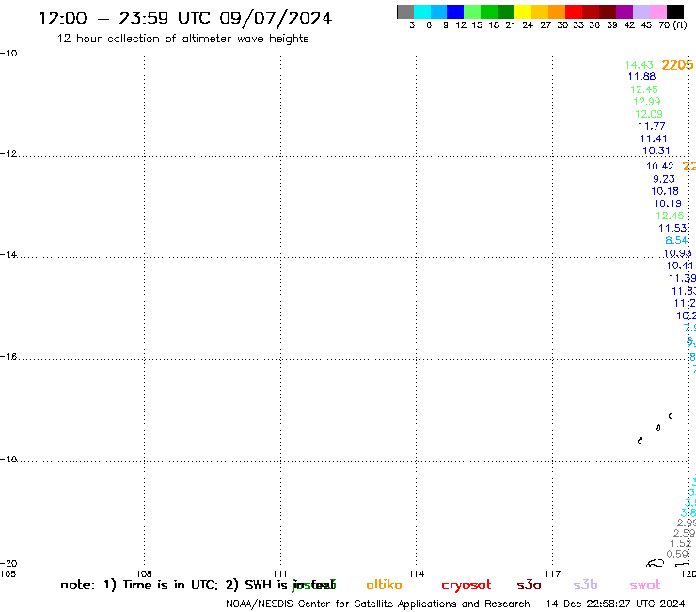The height and width of the screenshot is (612, 696).
Task: Click the -14 latitude axis label
Action: [x=8, y=254]
